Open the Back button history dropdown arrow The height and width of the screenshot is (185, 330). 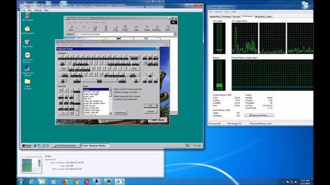tap(77, 28)
